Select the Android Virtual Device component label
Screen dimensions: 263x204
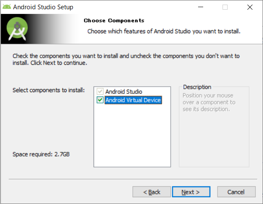click(133, 100)
